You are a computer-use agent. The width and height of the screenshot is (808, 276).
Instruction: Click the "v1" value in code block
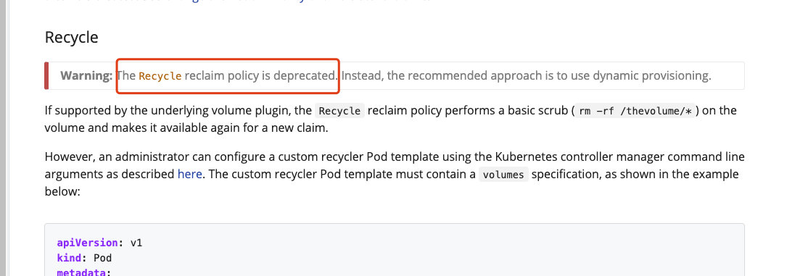pos(136,243)
